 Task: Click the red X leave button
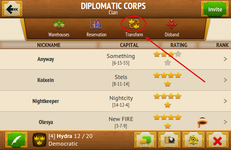point(217,140)
